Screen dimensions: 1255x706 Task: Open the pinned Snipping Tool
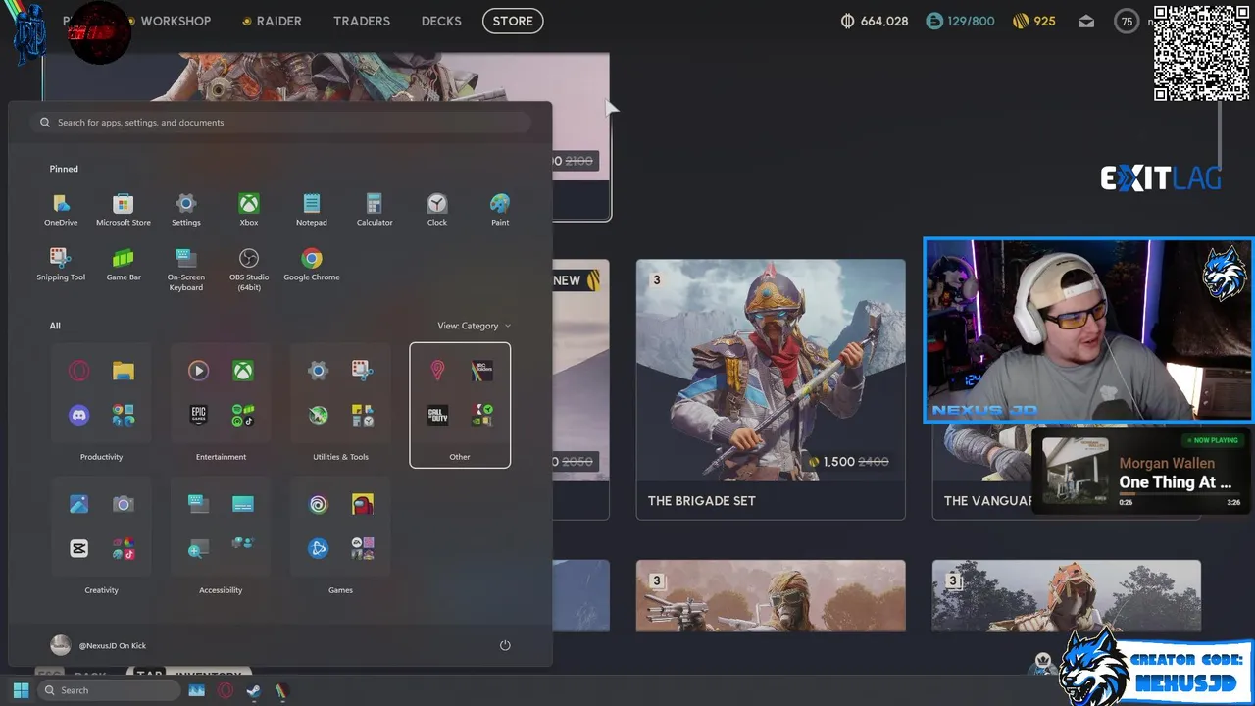coord(61,264)
